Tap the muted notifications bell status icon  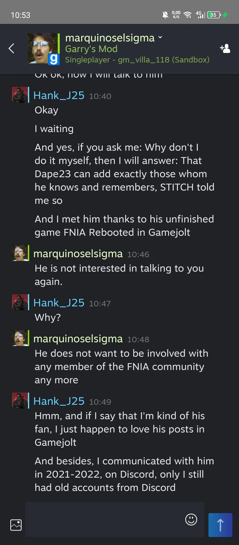tap(165, 15)
